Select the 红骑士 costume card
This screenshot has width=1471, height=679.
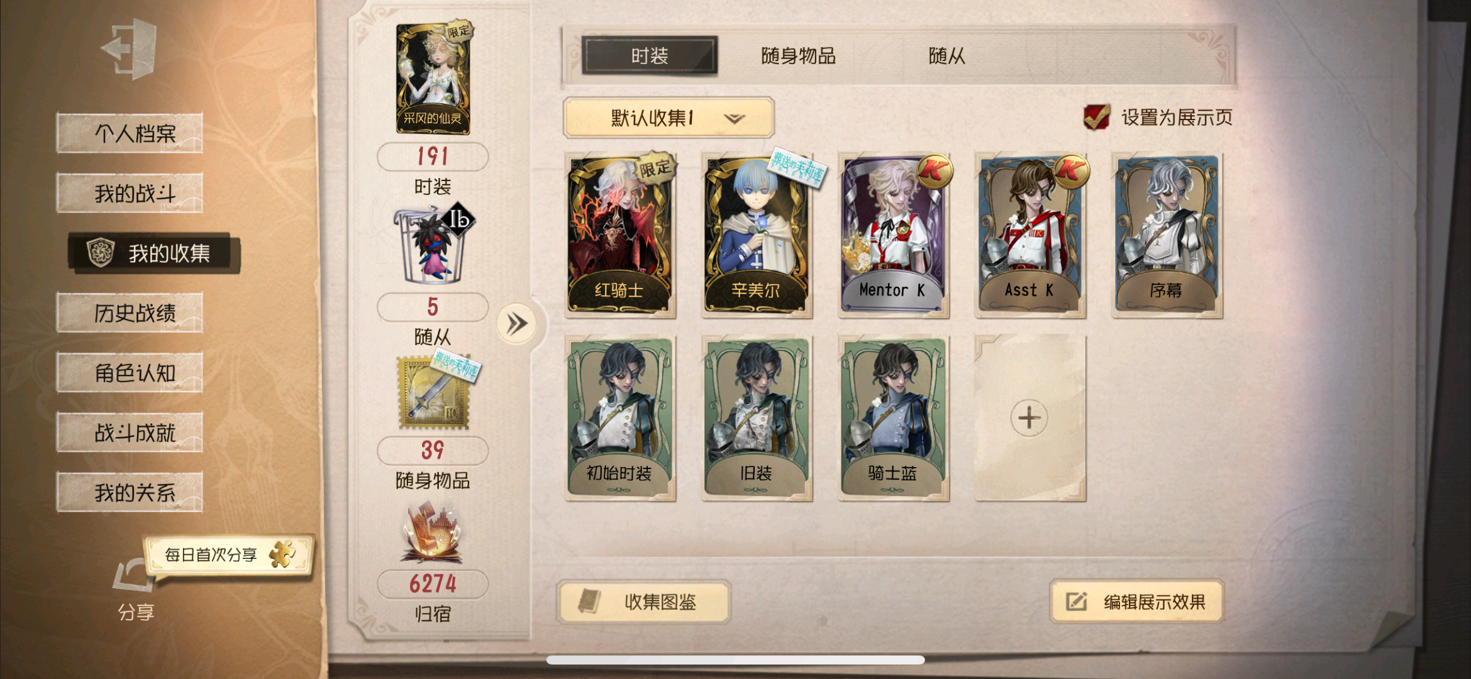click(620, 235)
